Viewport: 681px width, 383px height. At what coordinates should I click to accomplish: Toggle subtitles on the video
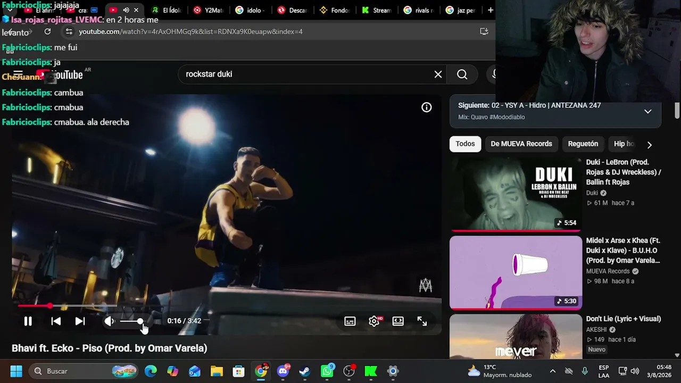pyautogui.click(x=350, y=321)
